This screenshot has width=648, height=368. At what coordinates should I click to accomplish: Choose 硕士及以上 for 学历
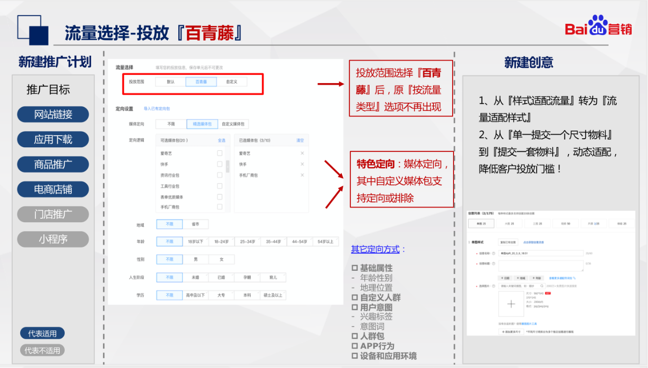click(273, 295)
